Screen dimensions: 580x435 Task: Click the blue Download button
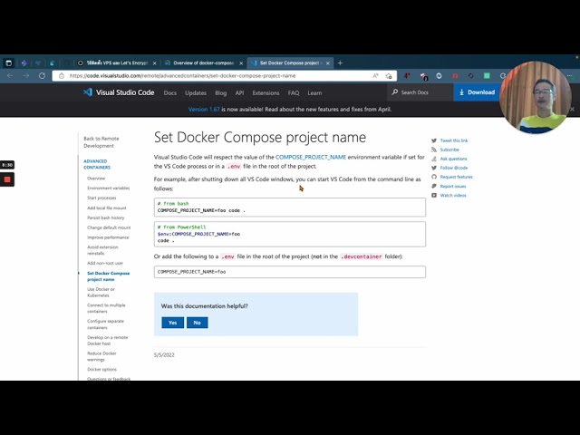coord(477,92)
